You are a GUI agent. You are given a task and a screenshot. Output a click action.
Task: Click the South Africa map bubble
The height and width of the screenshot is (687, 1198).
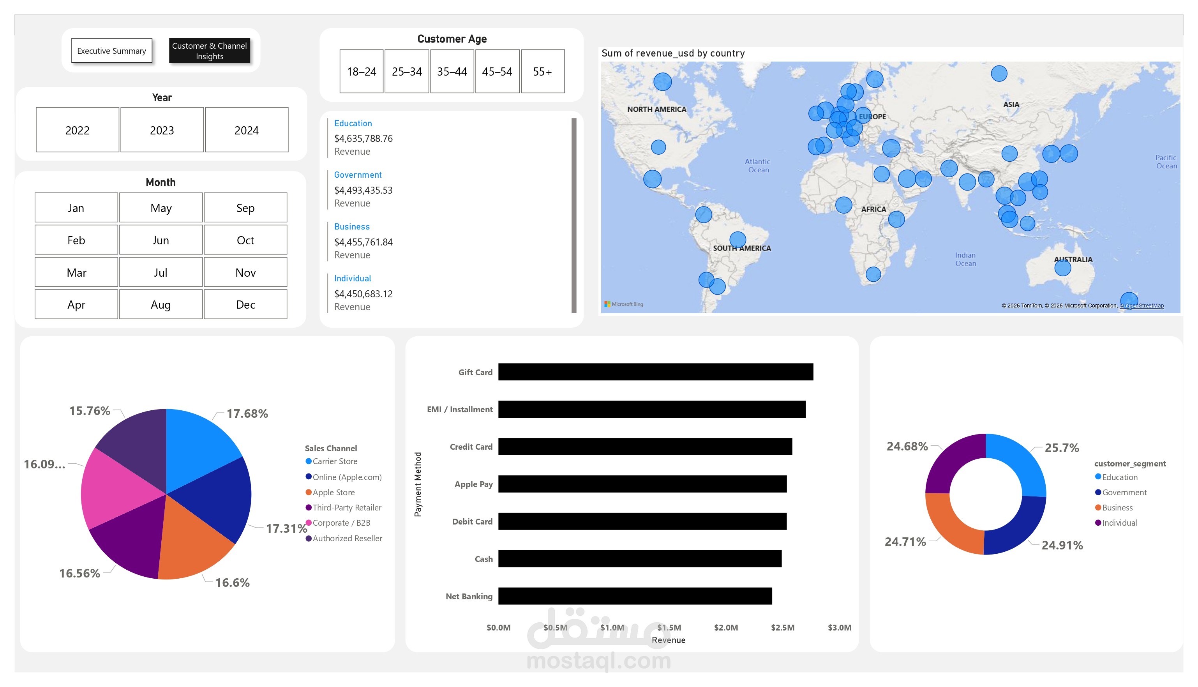click(x=873, y=274)
